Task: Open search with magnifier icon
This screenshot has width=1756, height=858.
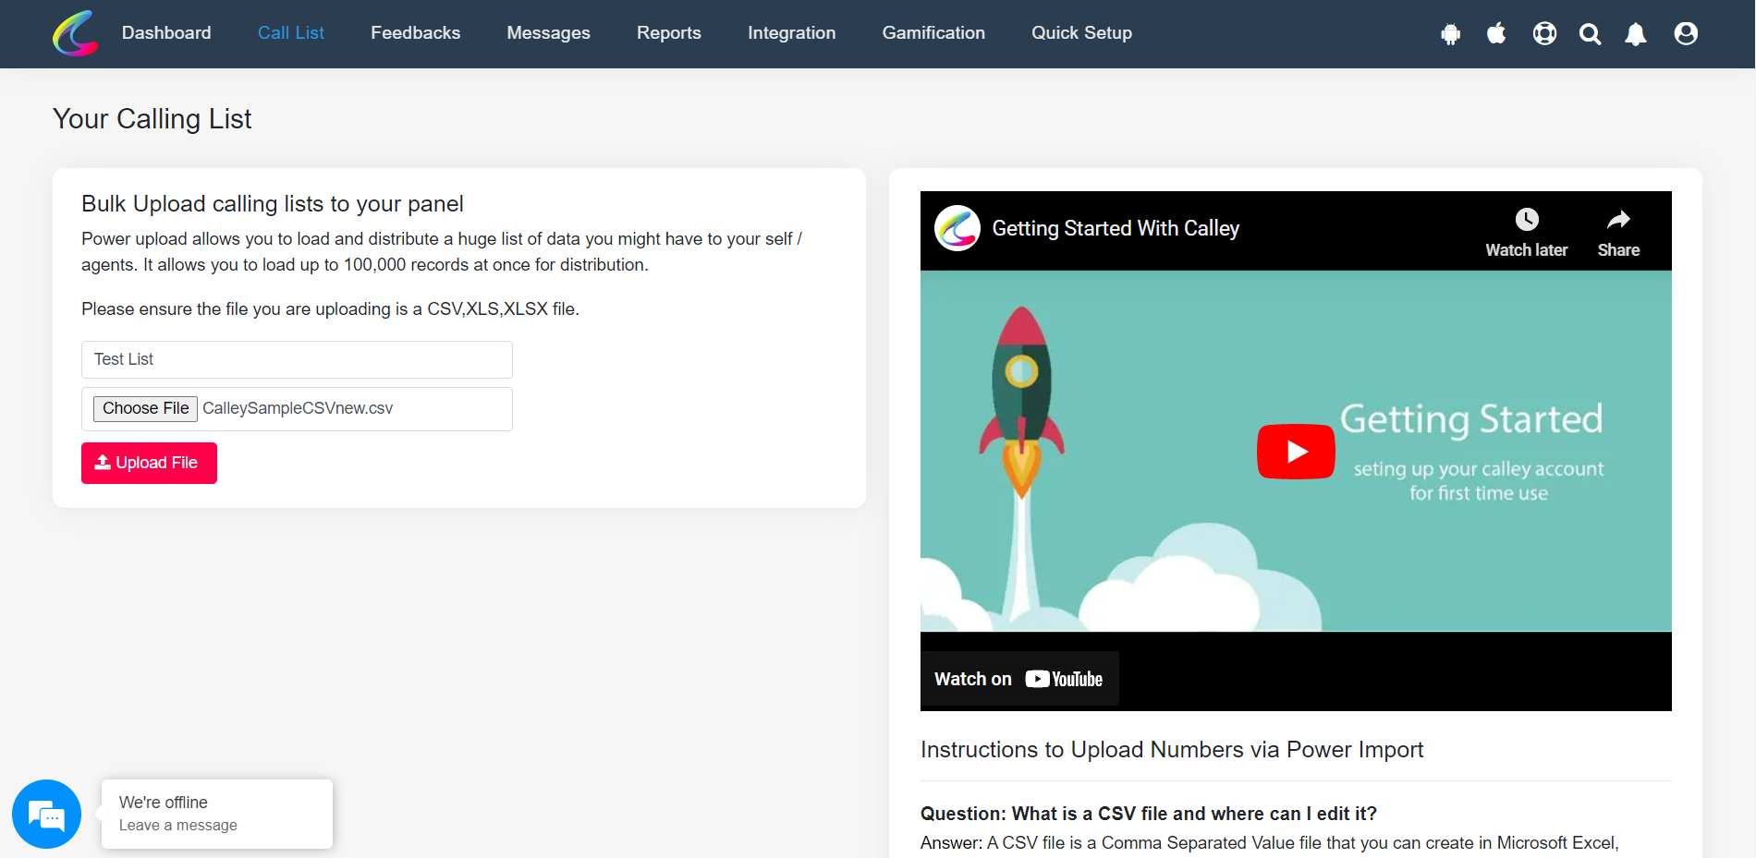Action: click(x=1590, y=34)
